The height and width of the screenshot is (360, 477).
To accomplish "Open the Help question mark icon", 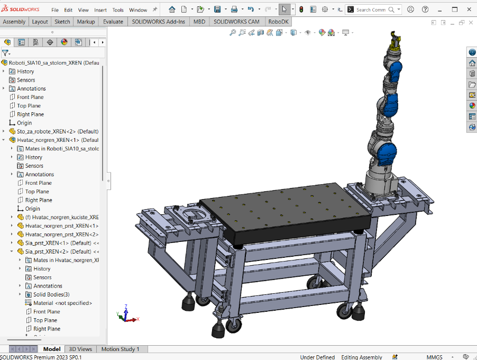I will pos(425,10).
